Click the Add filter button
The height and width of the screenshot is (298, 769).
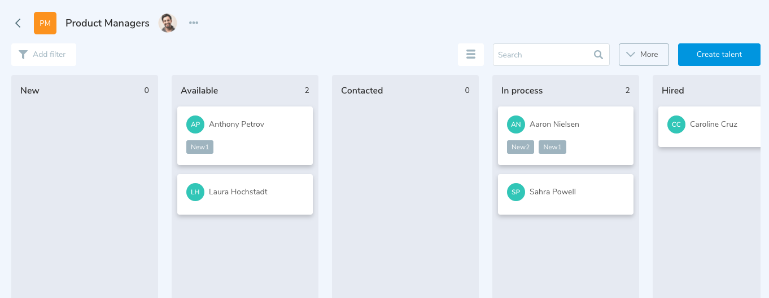click(43, 55)
